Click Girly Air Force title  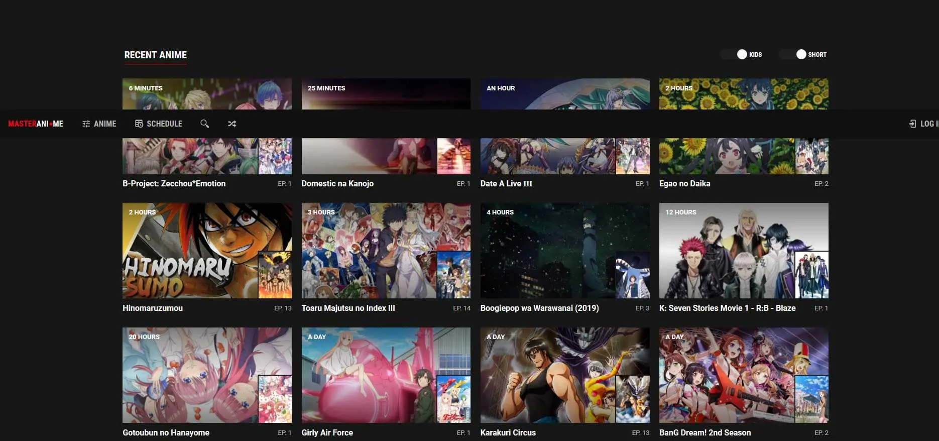[x=327, y=433]
